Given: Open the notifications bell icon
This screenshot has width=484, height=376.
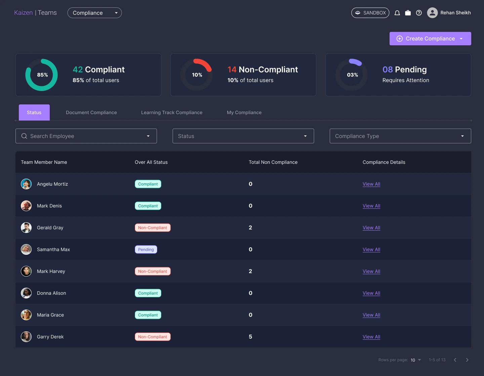Looking at the screenshot, I should pos(397,13).
